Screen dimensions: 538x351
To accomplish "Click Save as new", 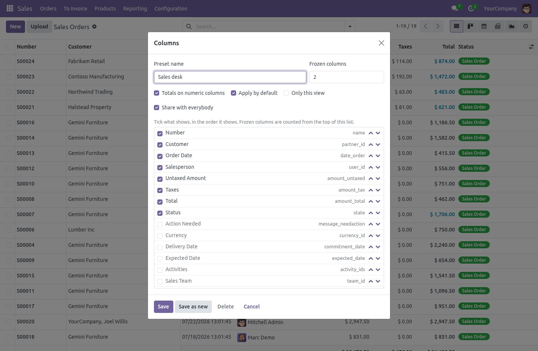I will (193, 307).
